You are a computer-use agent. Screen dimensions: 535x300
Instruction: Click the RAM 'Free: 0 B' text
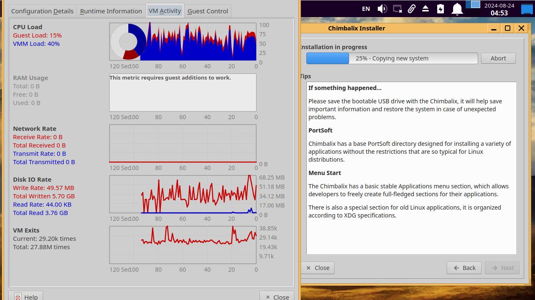click(25, 95)
